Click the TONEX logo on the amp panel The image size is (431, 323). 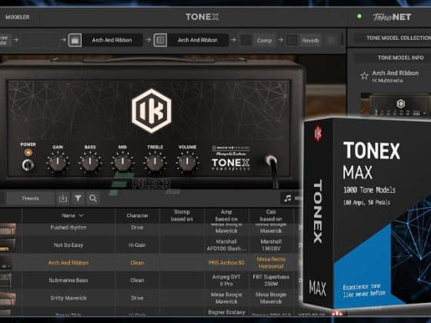click(x=231, y=163)
